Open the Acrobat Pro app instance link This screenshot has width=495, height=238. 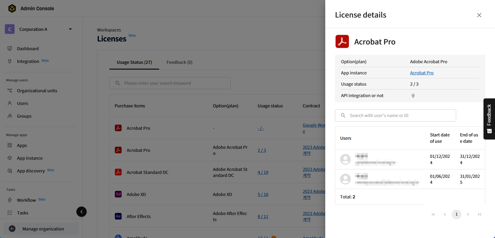pos(422,73)
